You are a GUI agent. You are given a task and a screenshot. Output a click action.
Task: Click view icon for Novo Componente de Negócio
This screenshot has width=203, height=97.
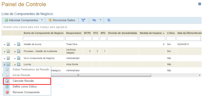[19, 58]
